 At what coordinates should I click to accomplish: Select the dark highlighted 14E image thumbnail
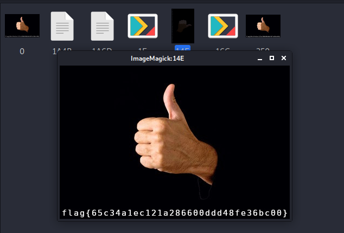tap(183, 26)
